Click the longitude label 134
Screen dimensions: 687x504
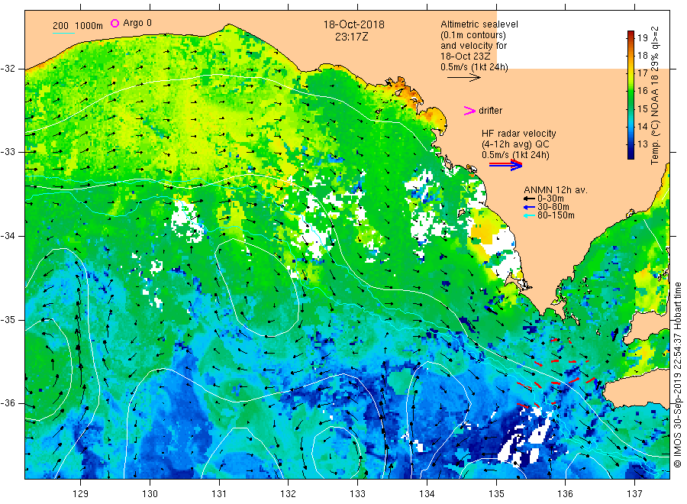coord(427,494)
